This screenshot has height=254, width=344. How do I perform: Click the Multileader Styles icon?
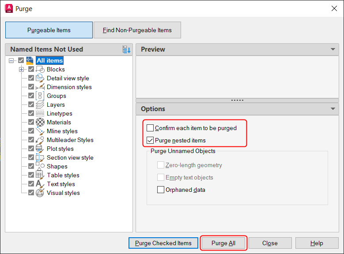click(x=40, y=140)
